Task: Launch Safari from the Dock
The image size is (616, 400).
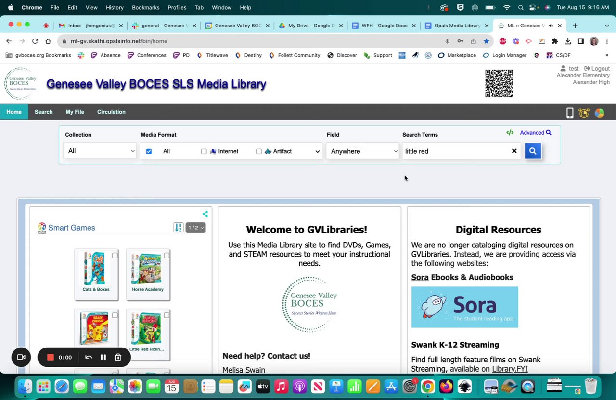Action: 62,387
